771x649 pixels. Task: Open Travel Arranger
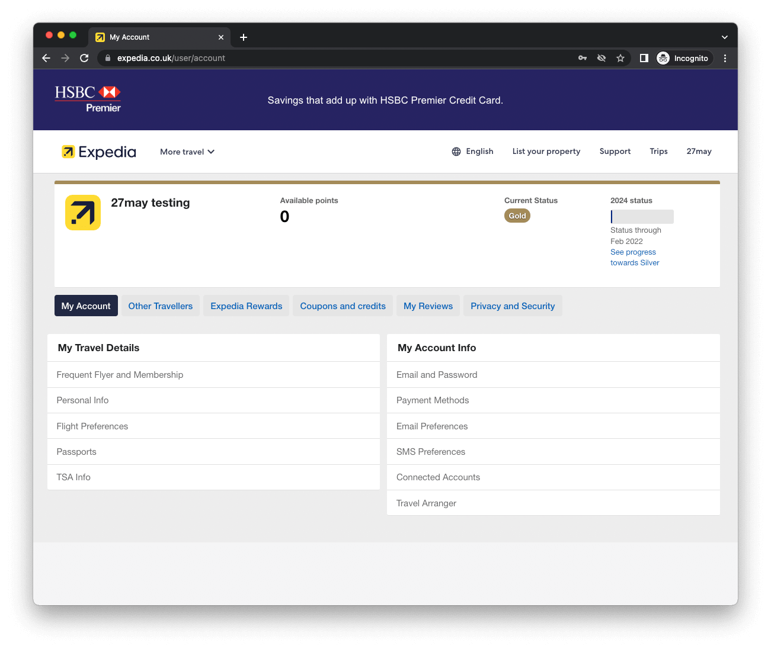pyautogui.click(x=554, y=503)
